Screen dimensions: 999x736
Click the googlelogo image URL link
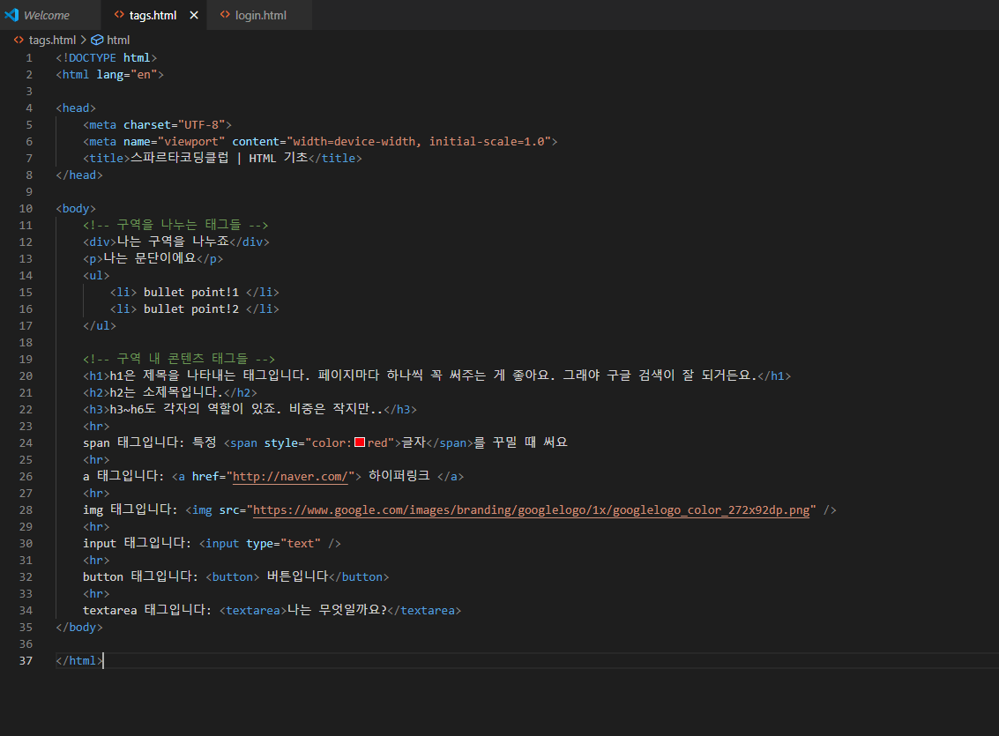pyautogui.click(x=532, y=510)
